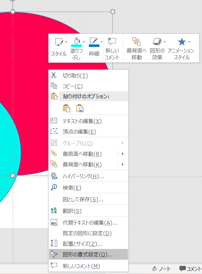
Task: Open ハイパーリンク(H)... dialog
Action: tap(88, 176)
